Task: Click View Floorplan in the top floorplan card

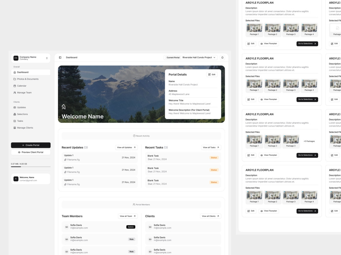Action: pos(269,44)
